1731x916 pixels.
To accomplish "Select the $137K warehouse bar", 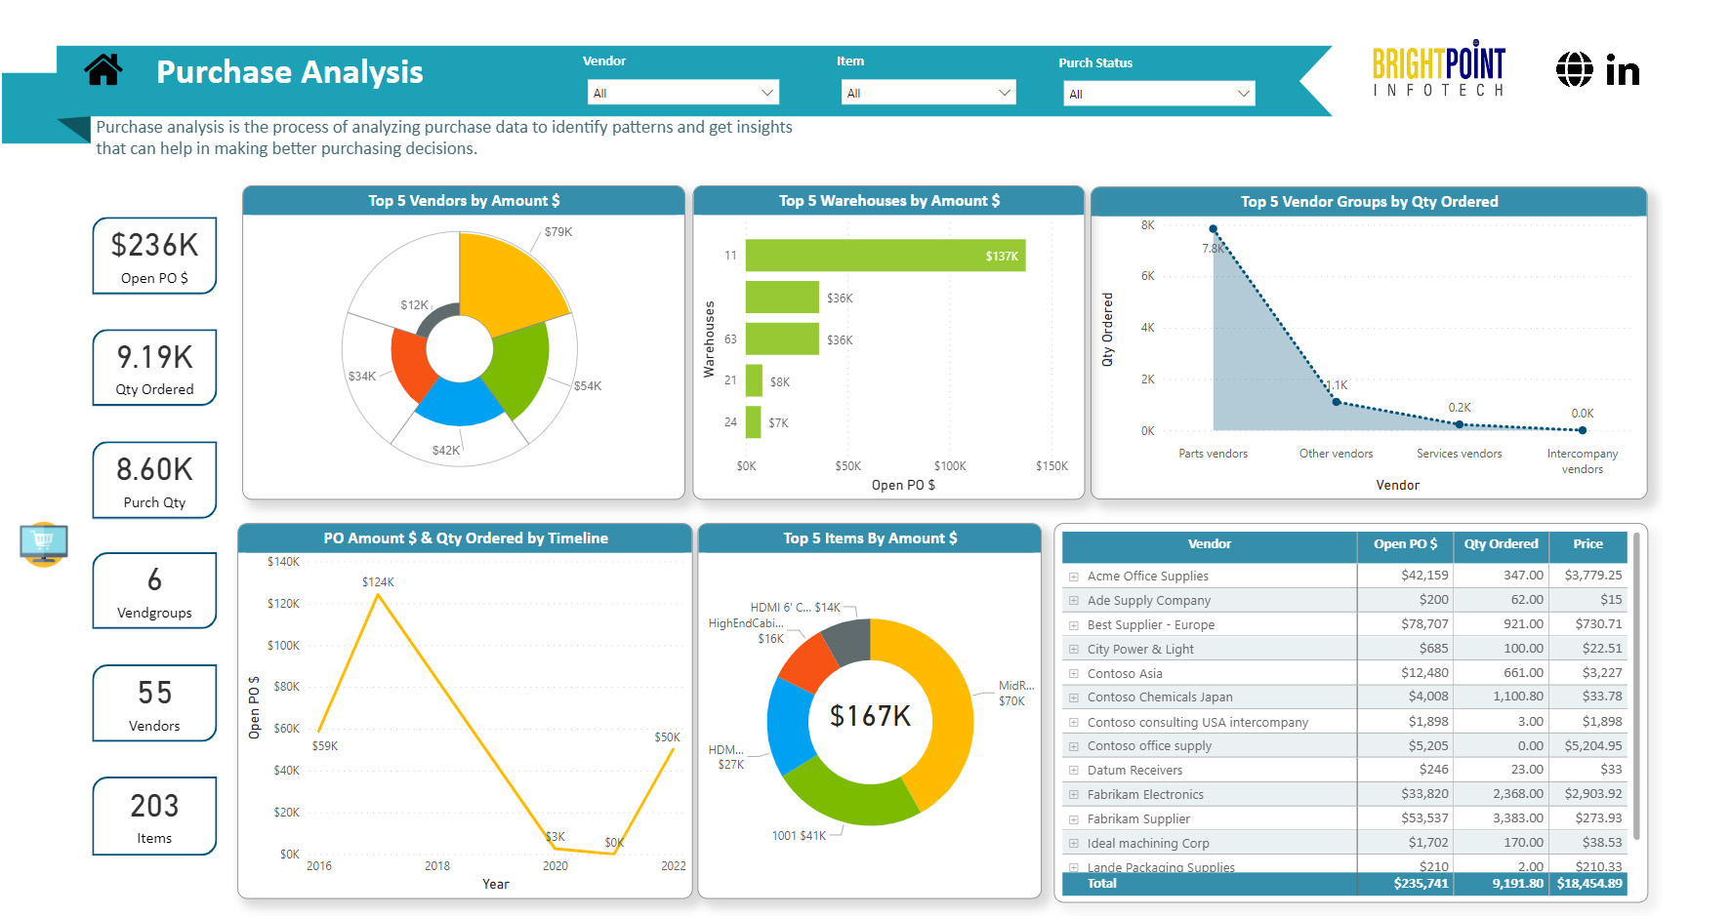I will click(884, 256).
